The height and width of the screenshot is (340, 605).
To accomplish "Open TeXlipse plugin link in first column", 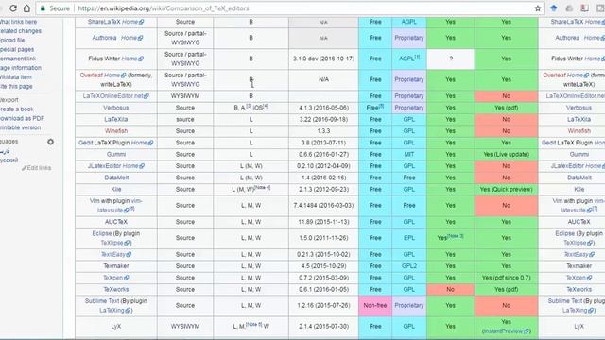I will click(115, 243).
